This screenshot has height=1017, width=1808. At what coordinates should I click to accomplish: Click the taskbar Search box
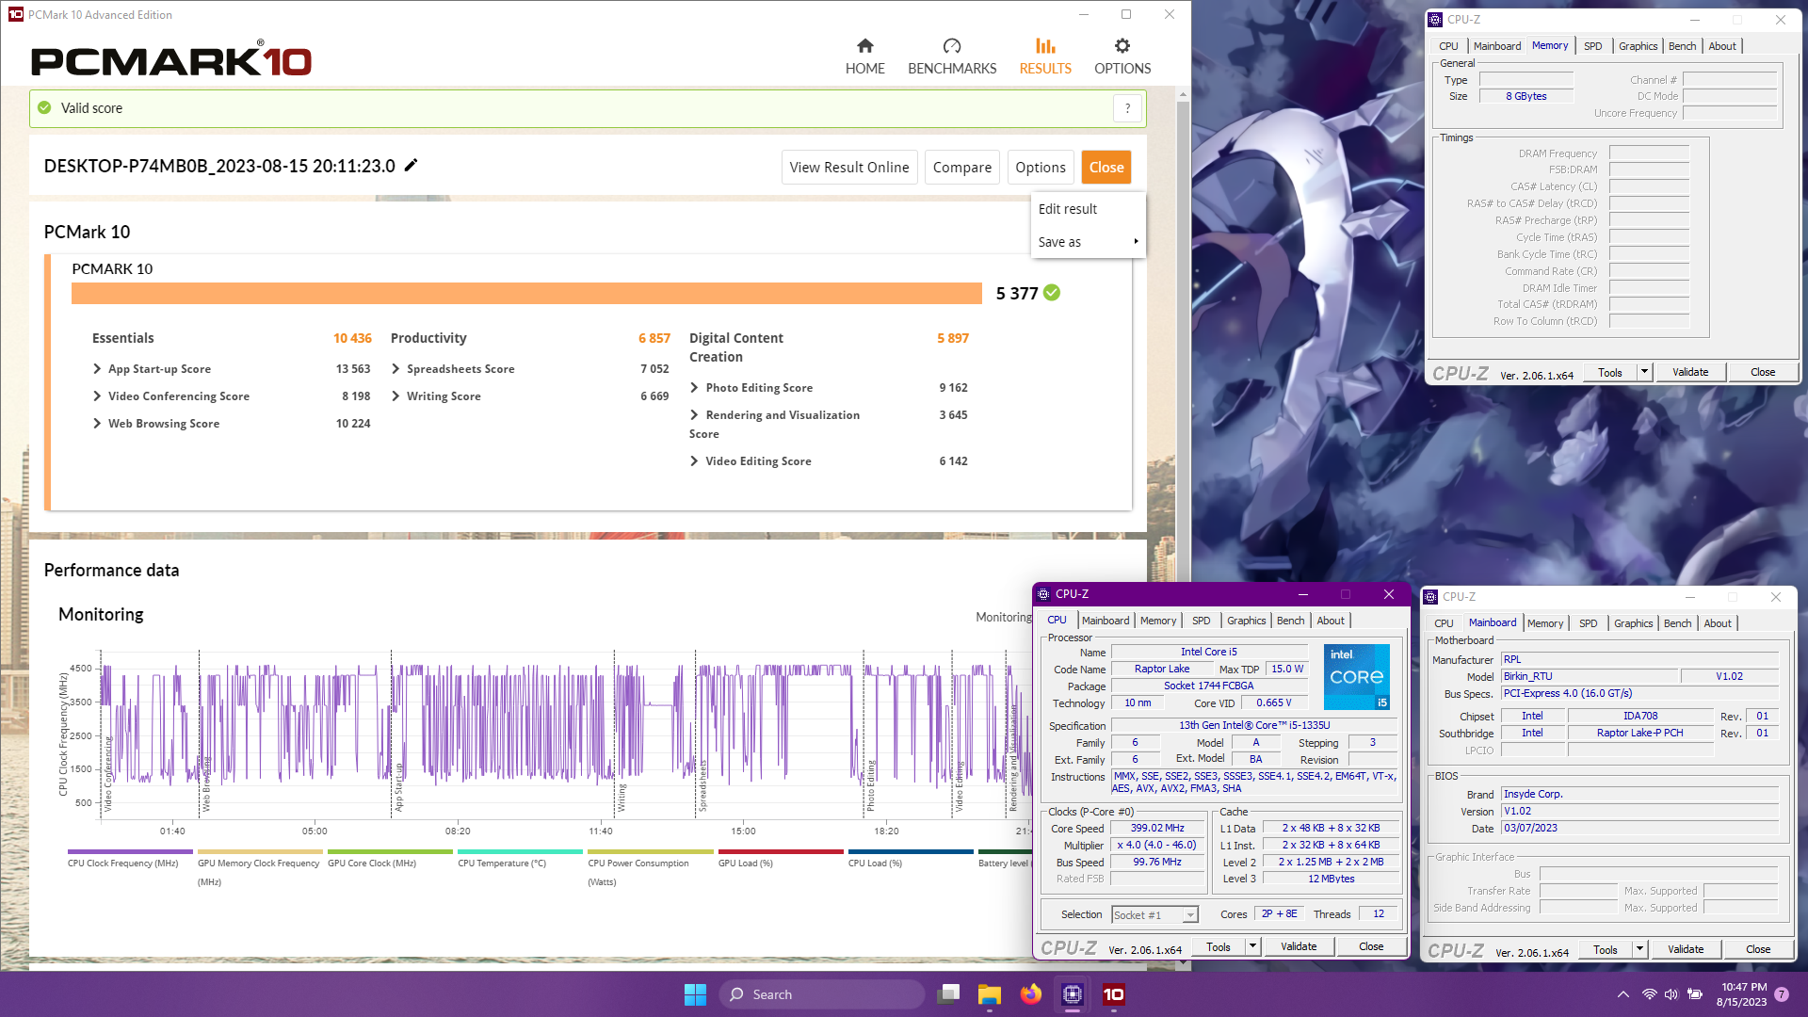[822, 994]
